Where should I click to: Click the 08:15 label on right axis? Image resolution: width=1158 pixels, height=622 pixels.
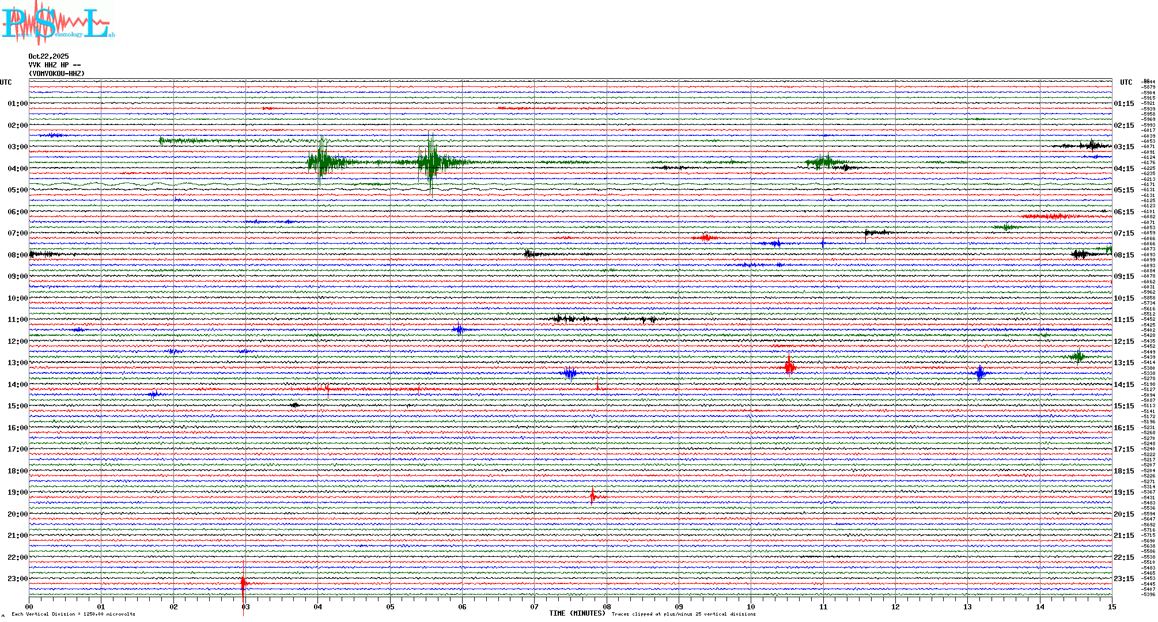coord(1123,255)
